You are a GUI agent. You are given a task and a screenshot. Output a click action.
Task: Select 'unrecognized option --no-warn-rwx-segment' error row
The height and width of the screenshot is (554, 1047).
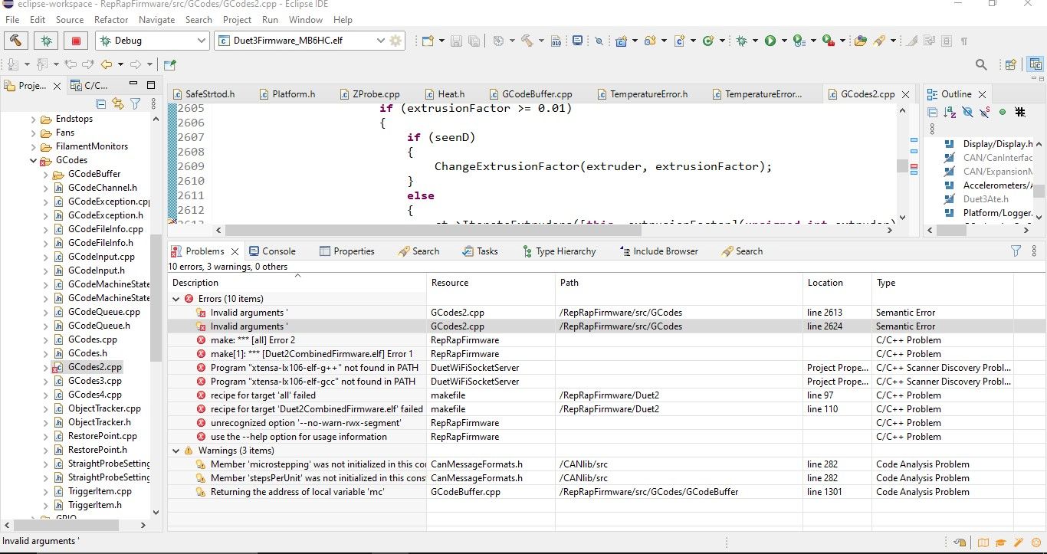[306, 423]
